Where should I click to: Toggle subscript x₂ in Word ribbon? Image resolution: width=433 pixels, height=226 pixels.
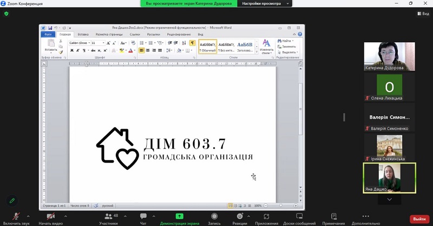click(x=99, y=50)
